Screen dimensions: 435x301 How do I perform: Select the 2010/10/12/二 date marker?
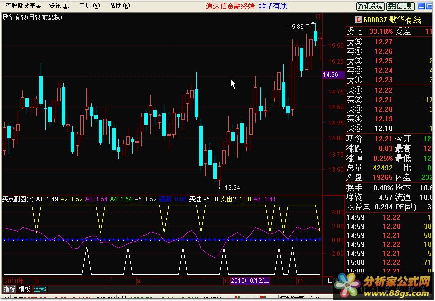250,281
